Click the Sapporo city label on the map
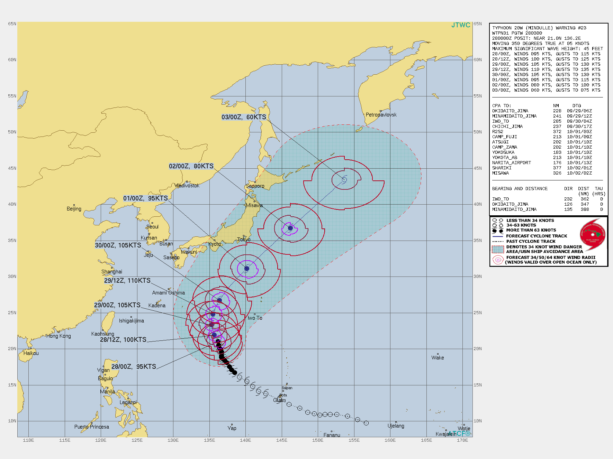Viewport: 613px width, 459px height. coord(255,186)
